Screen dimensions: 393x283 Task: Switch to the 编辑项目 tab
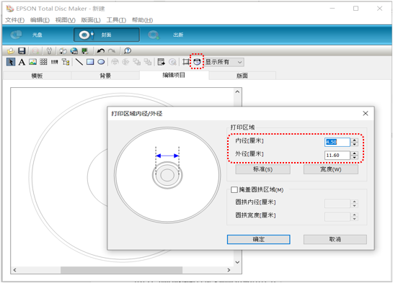pos(174,75)
